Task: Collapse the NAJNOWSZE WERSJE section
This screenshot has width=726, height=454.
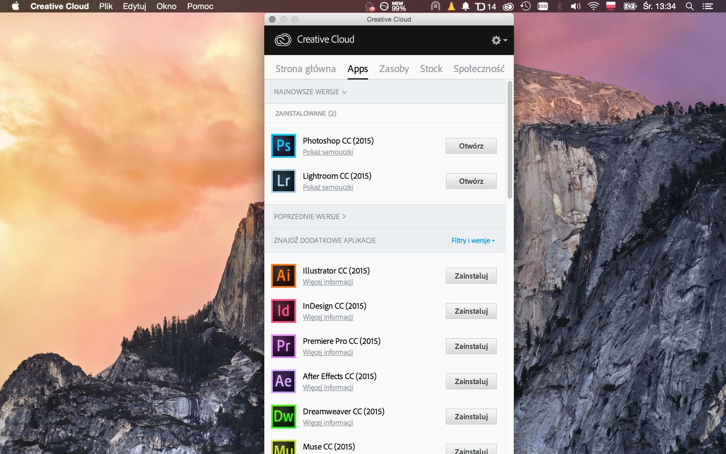Action: [x=310, y=92]
